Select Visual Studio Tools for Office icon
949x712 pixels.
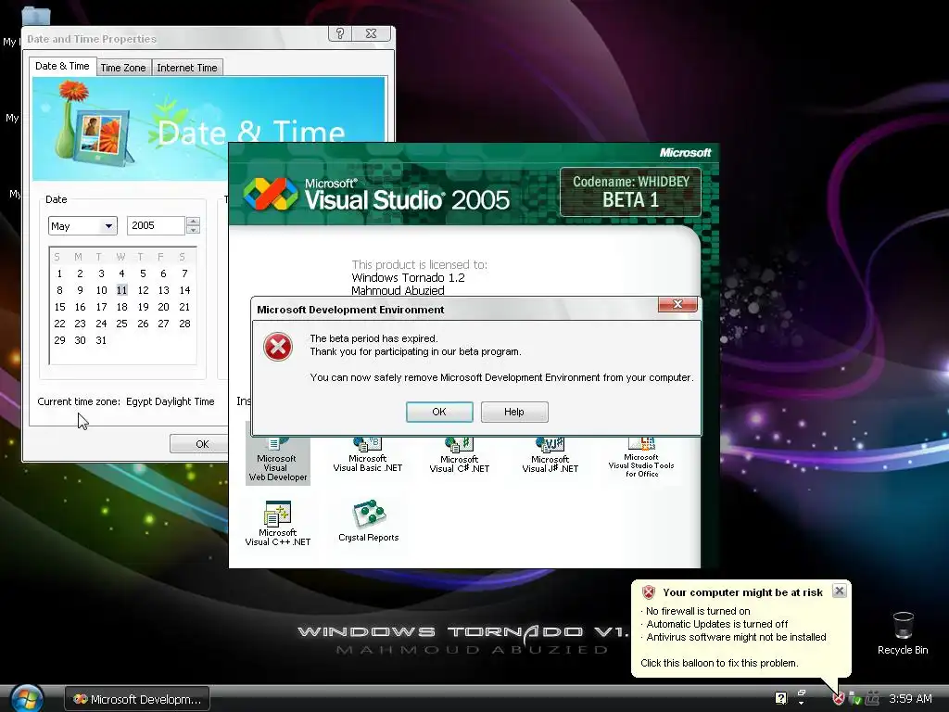pyautogui.click(x=641, y=457)
